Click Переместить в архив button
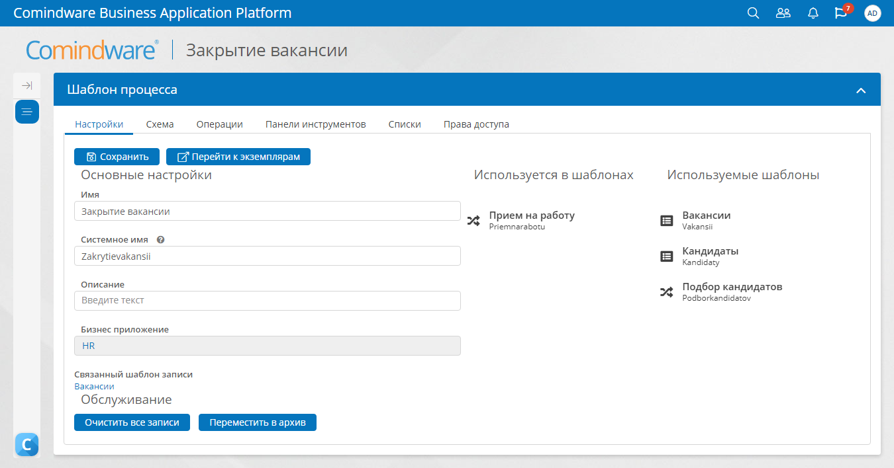Screen dimensions: 894x468 (x=258, y=422)
